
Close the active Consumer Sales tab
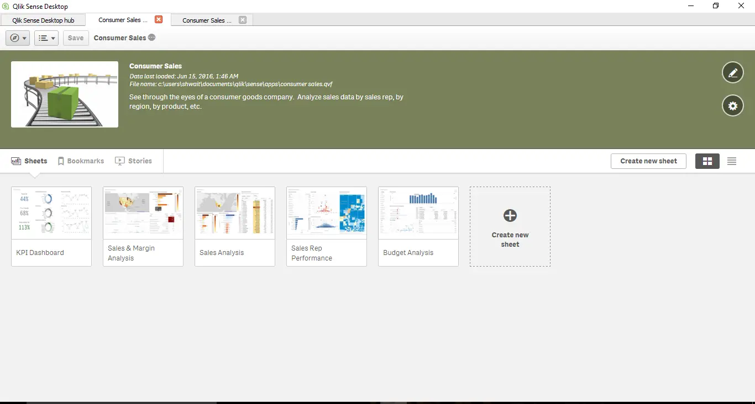159,20
